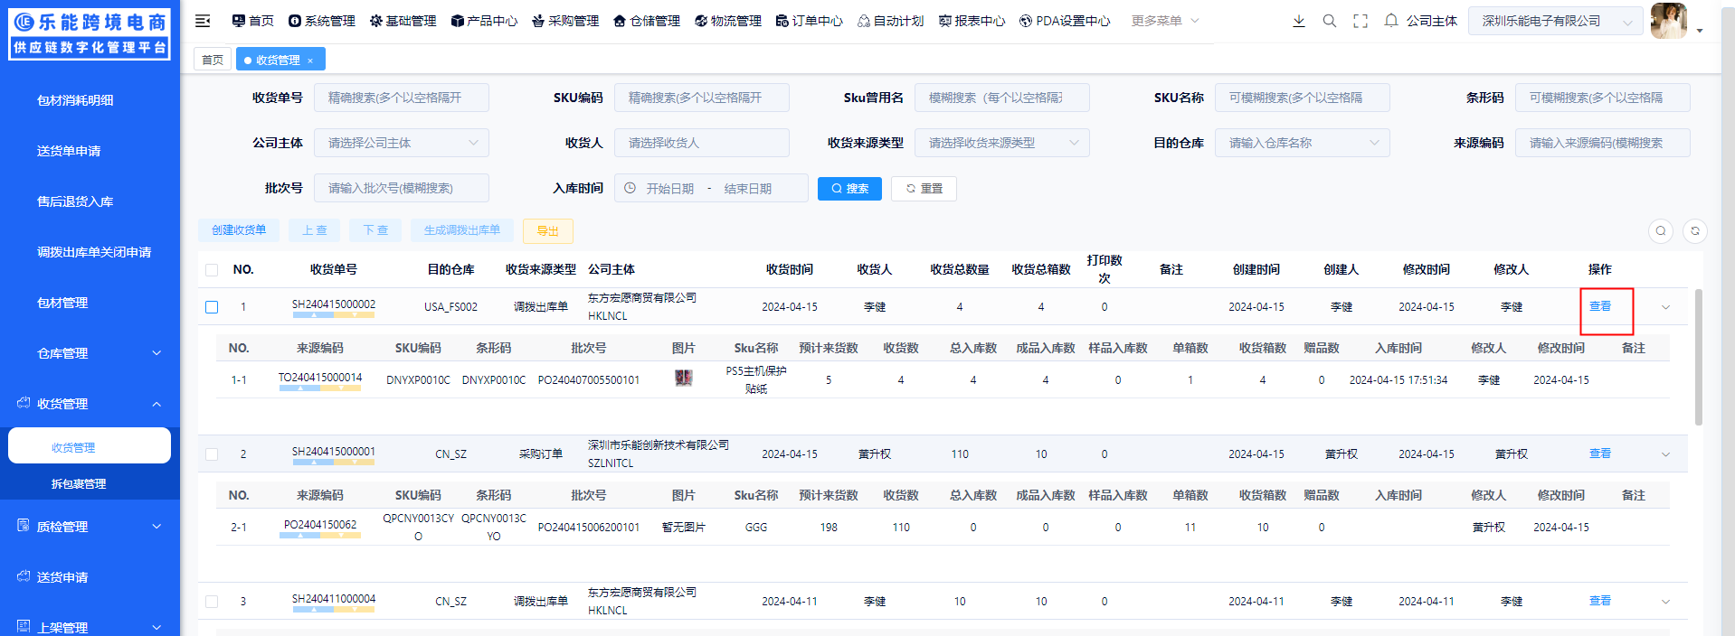
Task: Click the 导出 export button
Action: 547,231
